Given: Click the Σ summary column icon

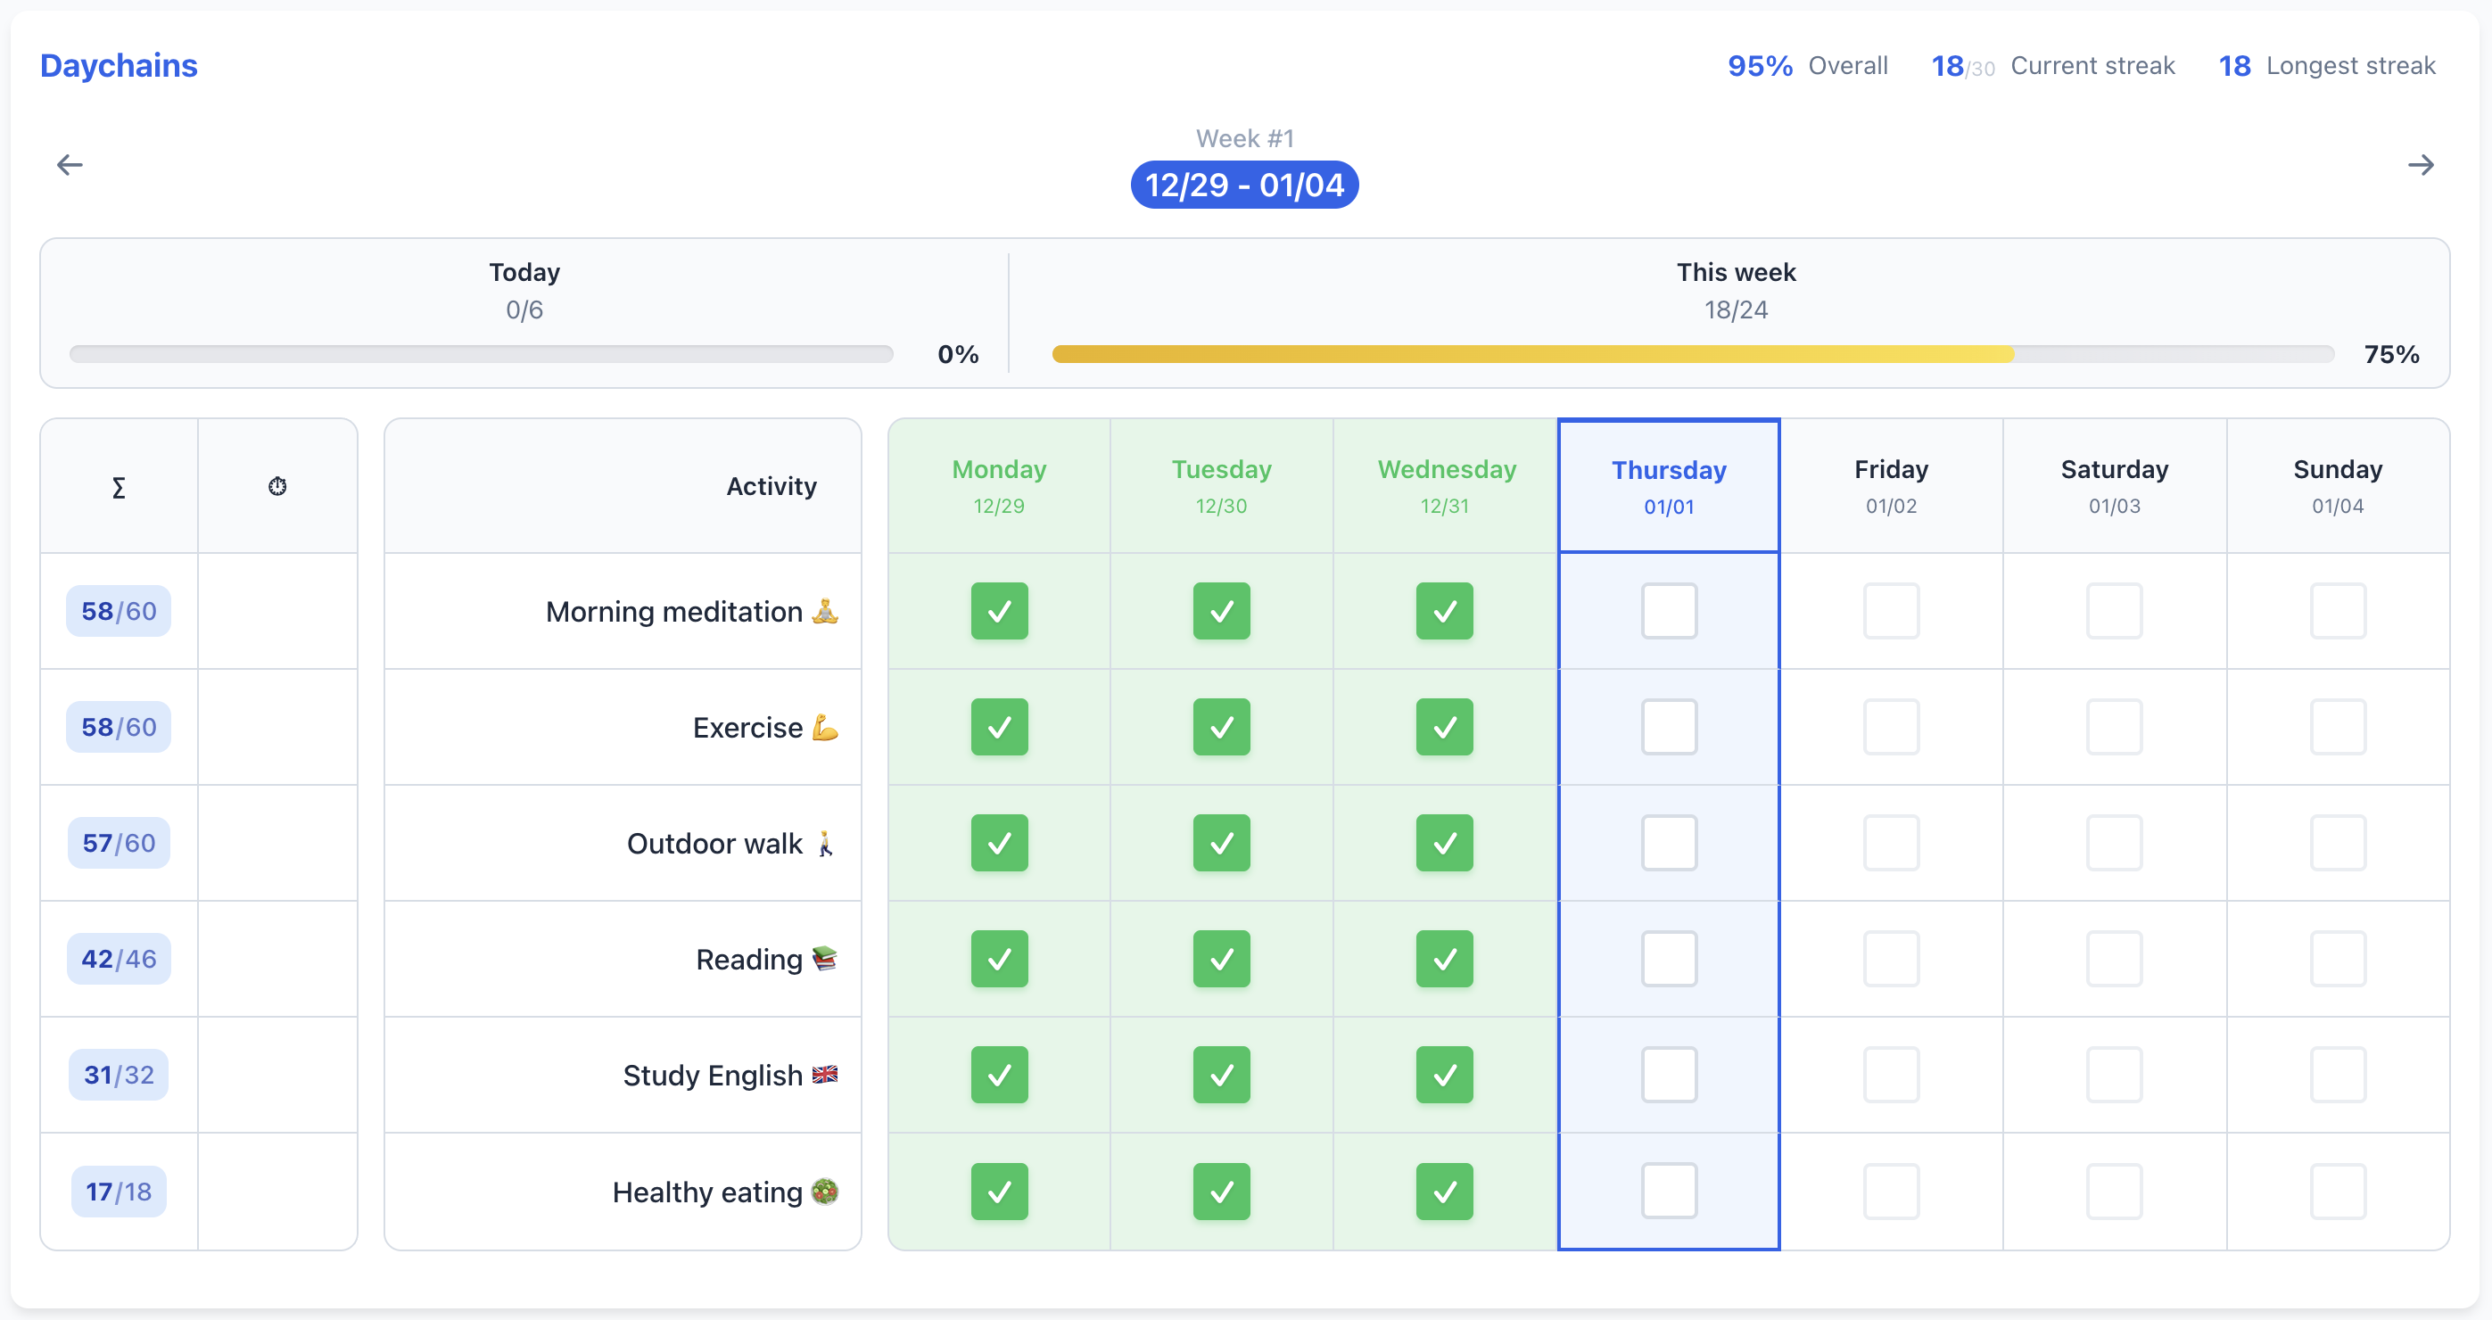Looking at the screenshot, I should pos(118,489).
